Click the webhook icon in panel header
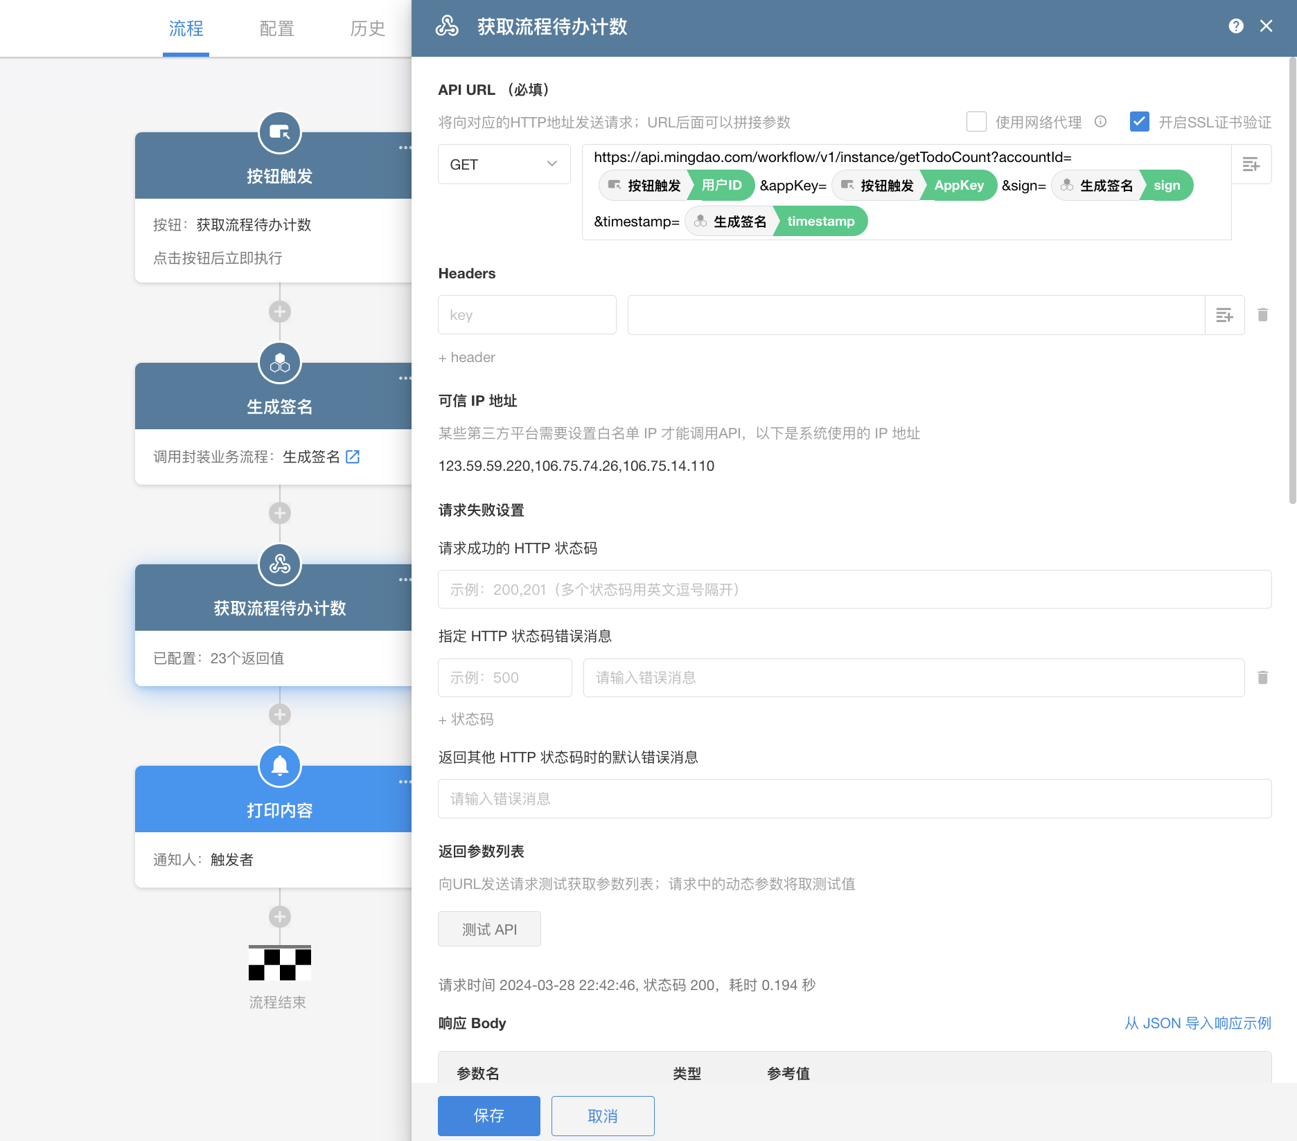The height and width of the screenshot is (1141, 1297). pyautogui.click(x=447, y=26)
